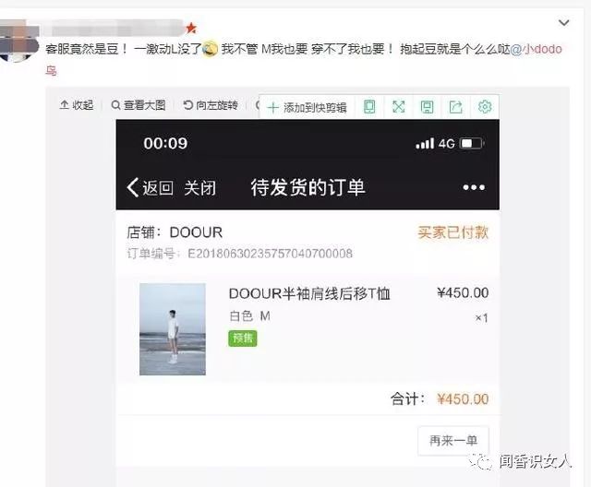Screen dimensions: 591x487
Task: Click the save disk icon in overlay
Action: 427,107
